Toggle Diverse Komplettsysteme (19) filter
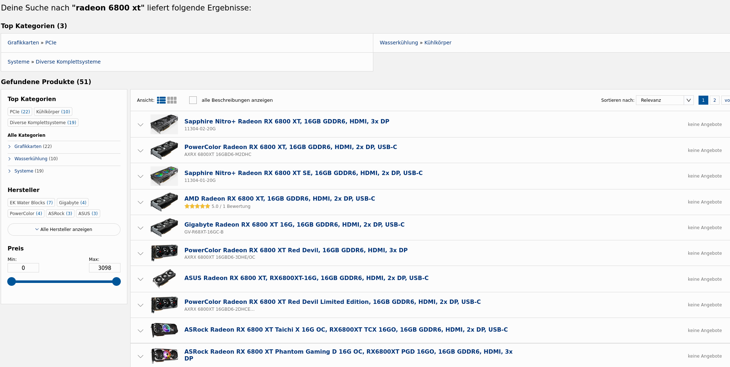Image resolution: width=730 pixels, height=367 pixels. [x=43, y=123]
